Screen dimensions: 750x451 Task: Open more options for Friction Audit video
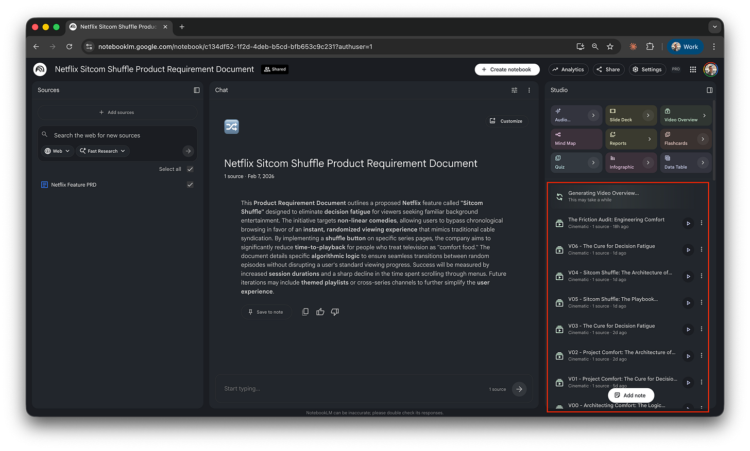[702, 223]
